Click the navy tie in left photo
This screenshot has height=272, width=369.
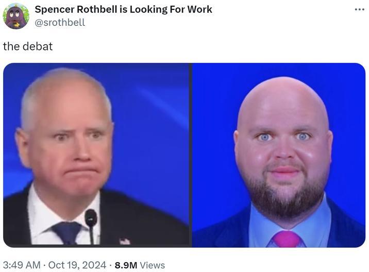tap(68, 233)
